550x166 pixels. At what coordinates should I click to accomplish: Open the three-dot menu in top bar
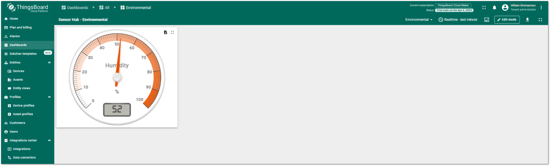tap(541, 8)
